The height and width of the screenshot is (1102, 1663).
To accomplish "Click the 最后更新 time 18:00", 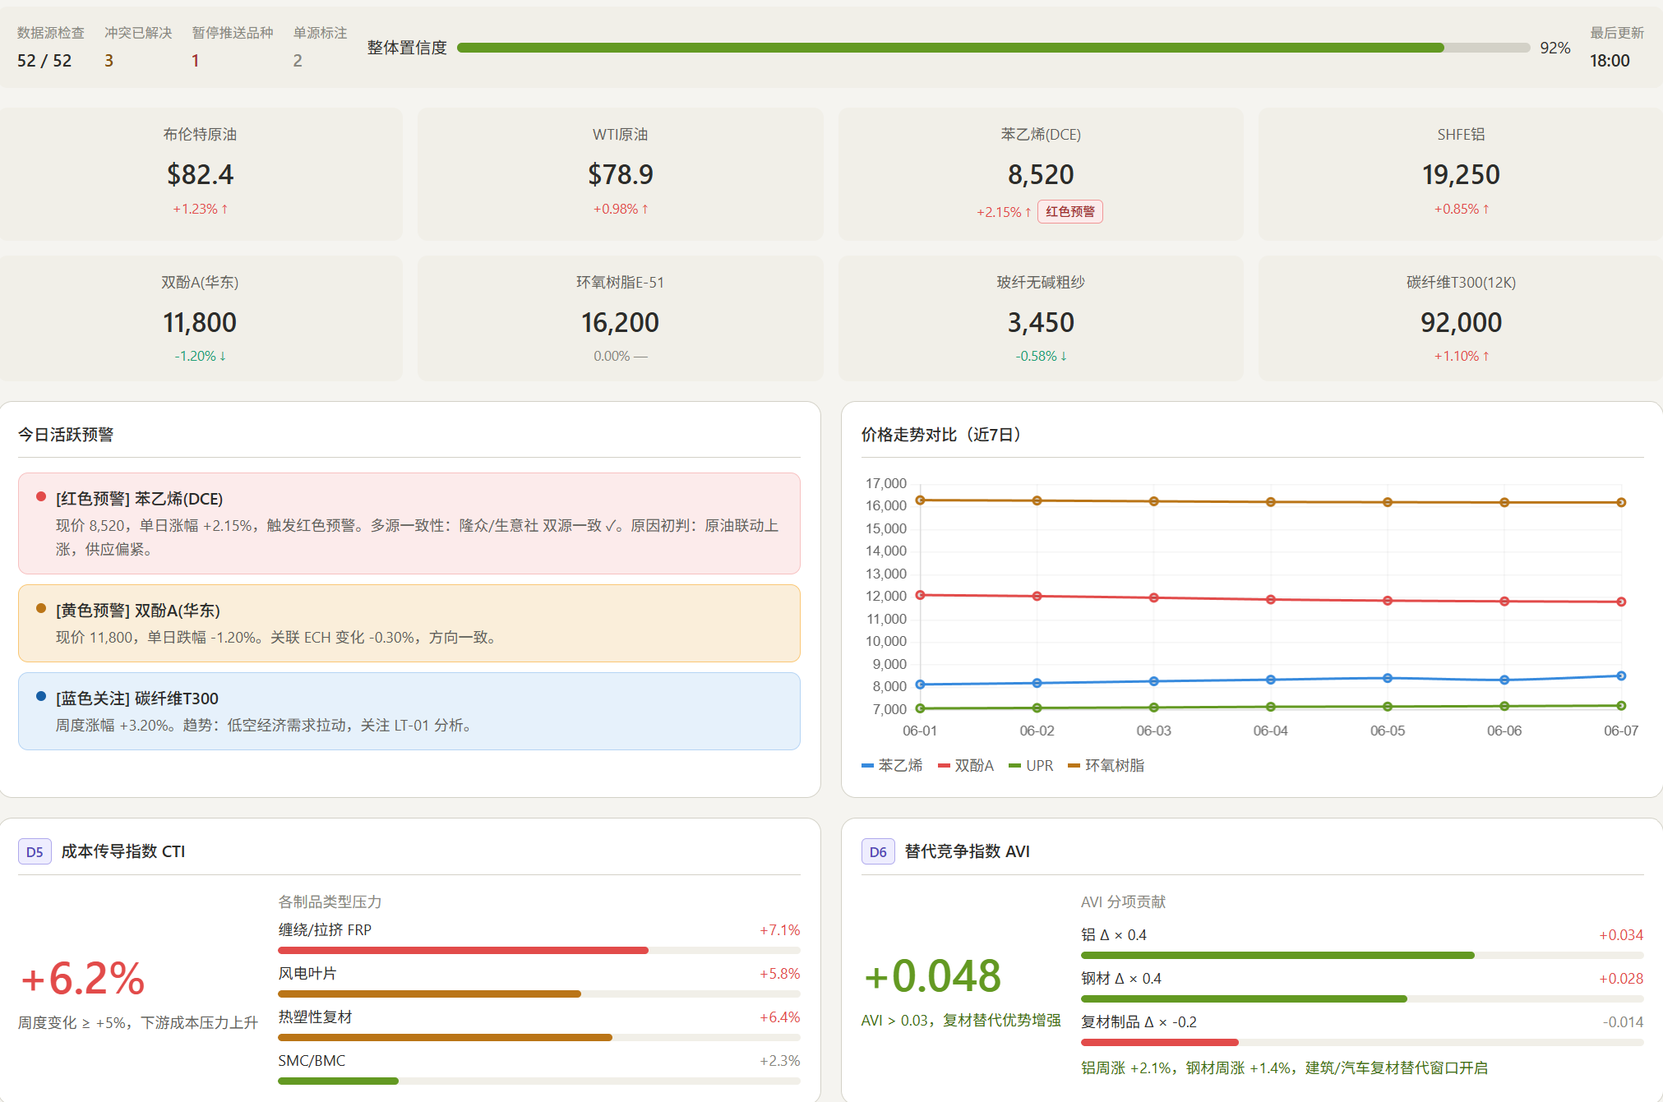I will tap(1610, 61).
